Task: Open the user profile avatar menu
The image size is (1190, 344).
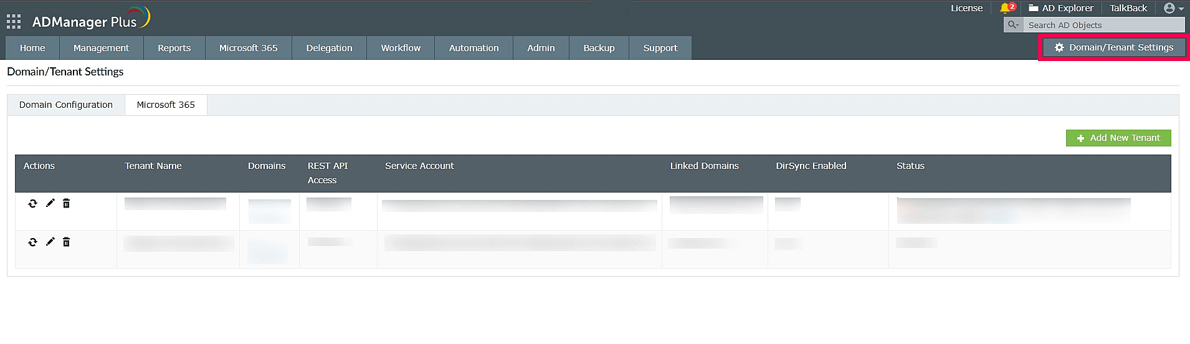Action: (1174, 8)
